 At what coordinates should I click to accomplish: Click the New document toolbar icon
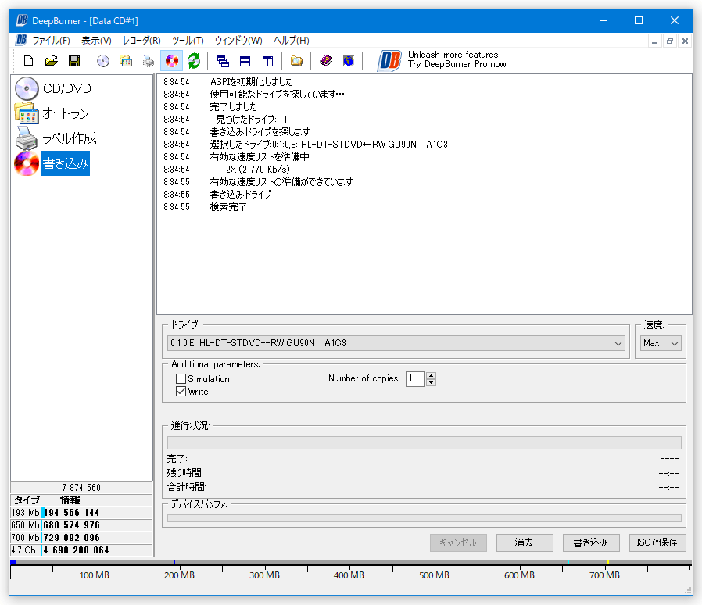(29, 60)
